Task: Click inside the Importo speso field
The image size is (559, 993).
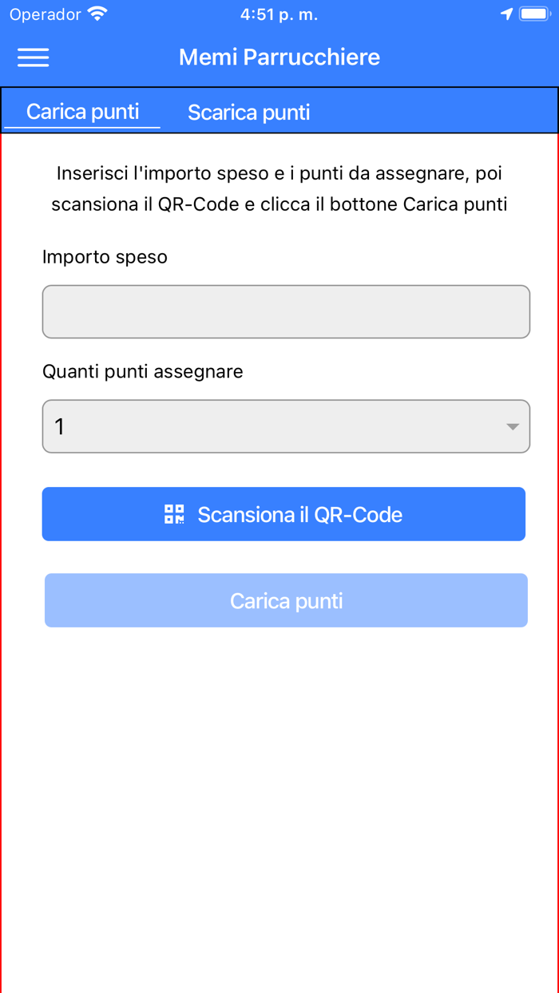Action: tap(286, 311)
